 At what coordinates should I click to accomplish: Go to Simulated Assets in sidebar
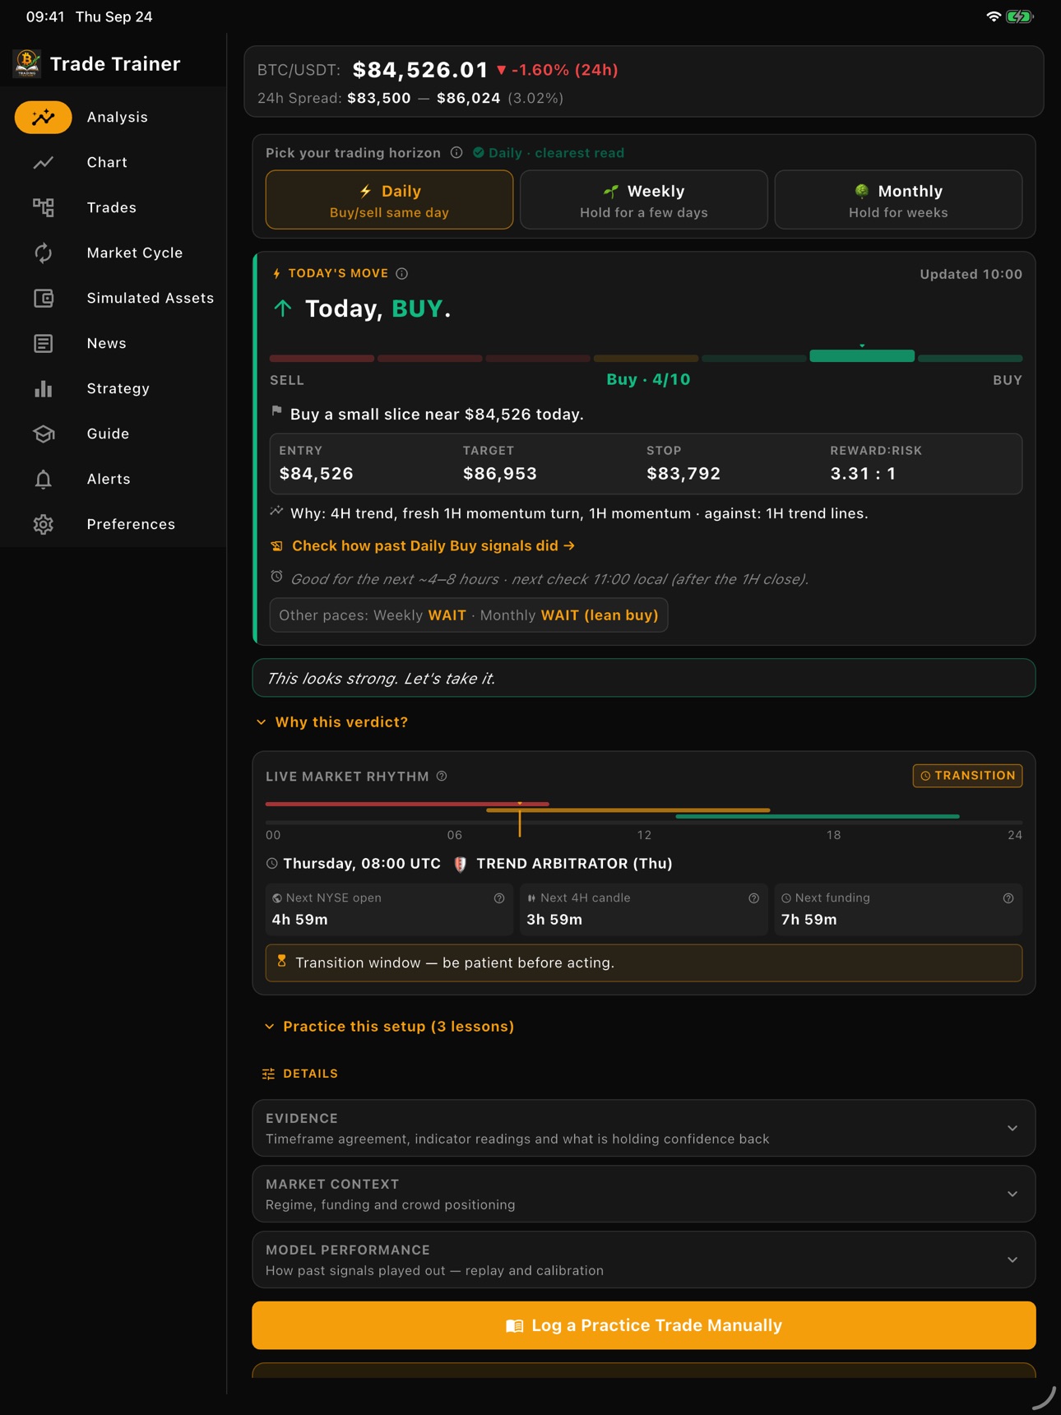point(114,298)
